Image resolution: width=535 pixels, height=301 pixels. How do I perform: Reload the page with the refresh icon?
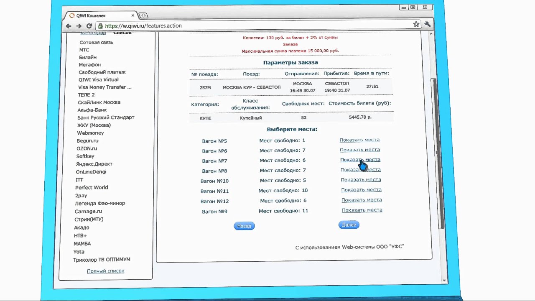89,26
